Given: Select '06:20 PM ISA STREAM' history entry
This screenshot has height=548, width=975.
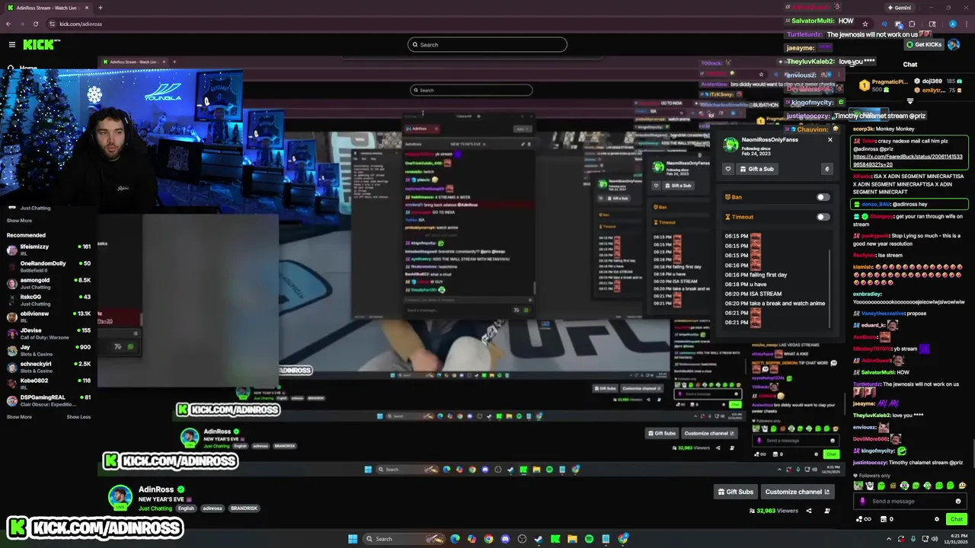Looking at the screenshot, I should (753, 294).
